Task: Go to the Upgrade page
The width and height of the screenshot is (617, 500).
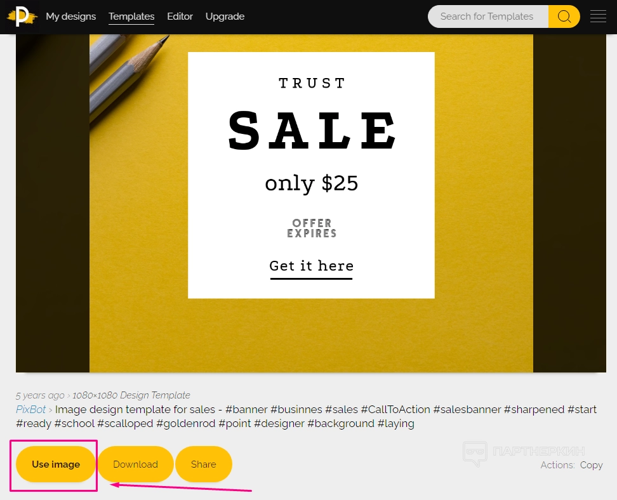Action: 225,16
